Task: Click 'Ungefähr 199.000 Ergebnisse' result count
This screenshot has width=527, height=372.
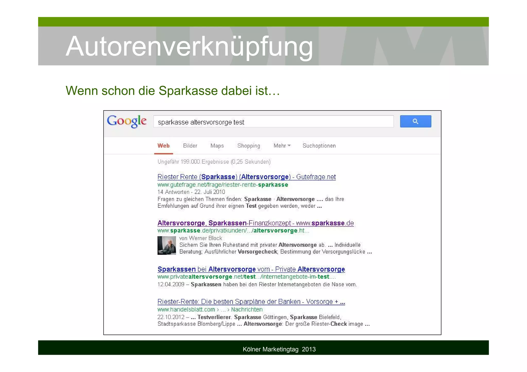Action: (x=214, y=162)
